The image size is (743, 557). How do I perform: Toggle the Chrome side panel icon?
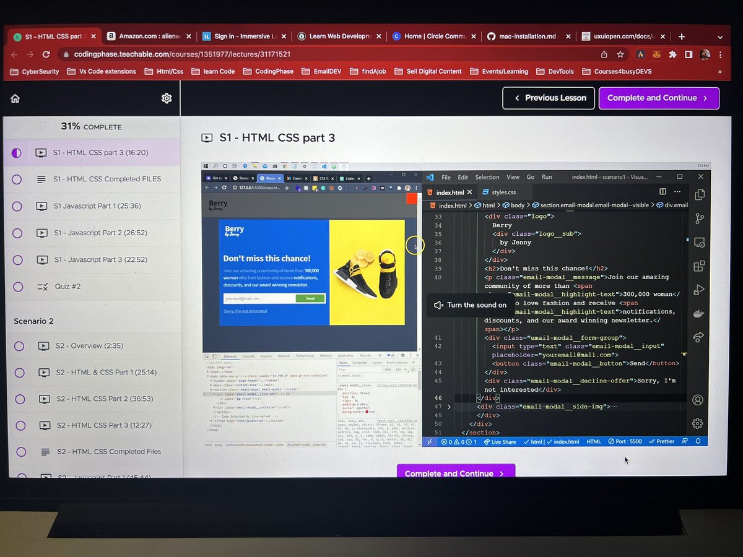pyautogui.click(x=689, y=54)
